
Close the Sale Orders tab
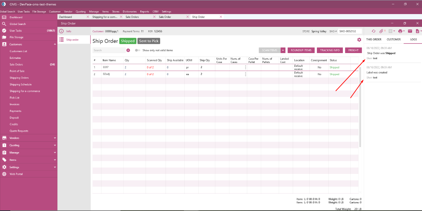coord(154,17)
